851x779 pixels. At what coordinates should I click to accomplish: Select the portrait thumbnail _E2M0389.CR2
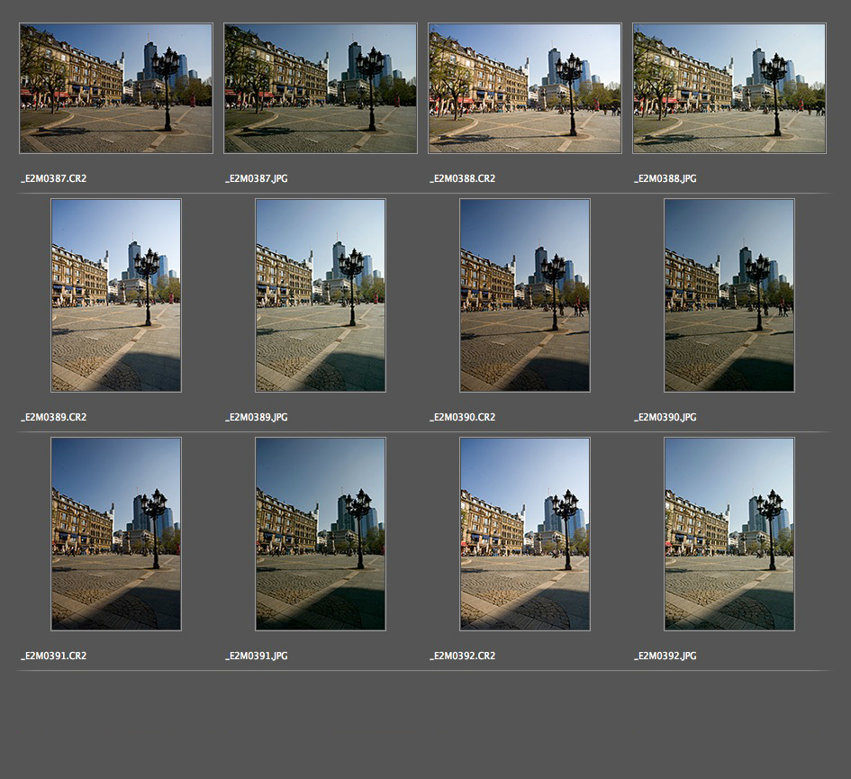click(x=116, y=295)
